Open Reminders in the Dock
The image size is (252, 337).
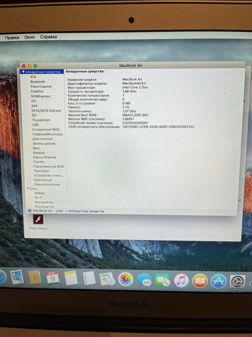click(x=89, y=278)
